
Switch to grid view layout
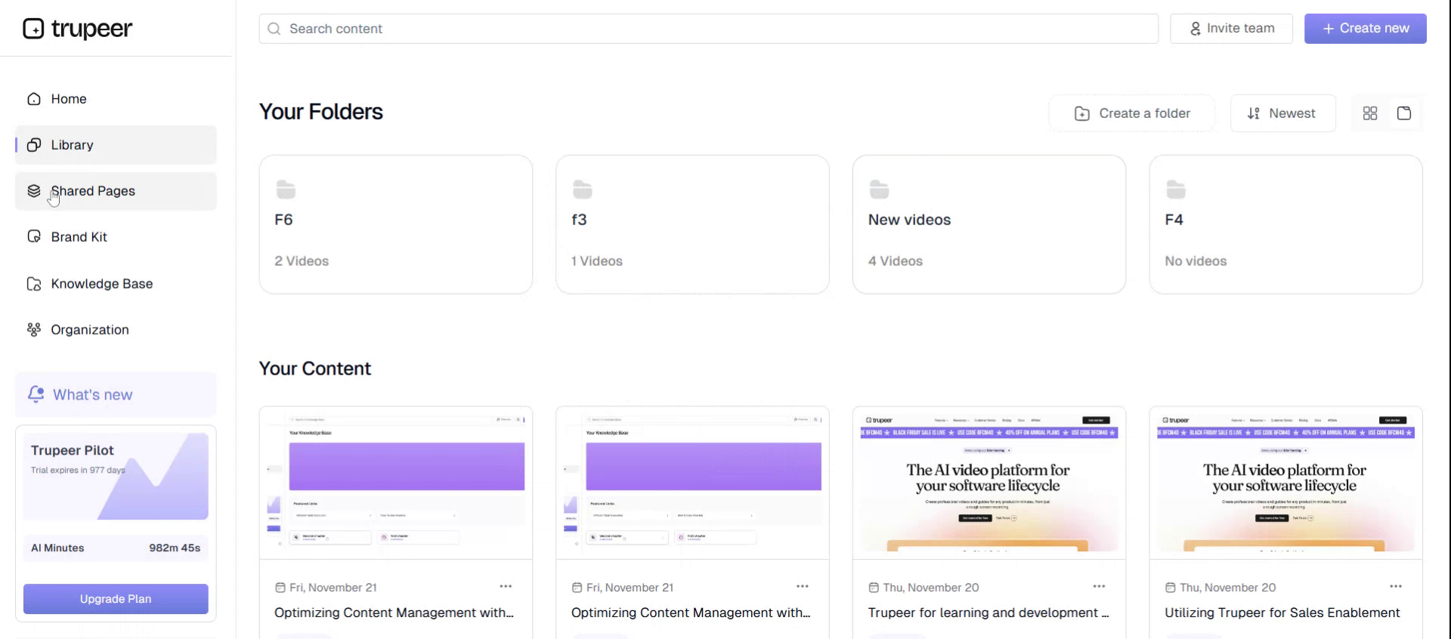[x=1370, y=113]
